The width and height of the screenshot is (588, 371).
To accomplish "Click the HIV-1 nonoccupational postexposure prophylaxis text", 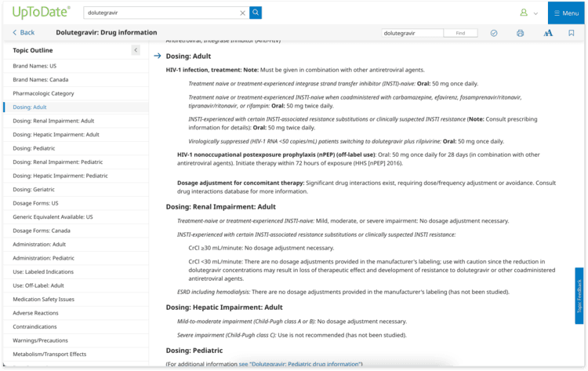I will [x=276, y=155].
